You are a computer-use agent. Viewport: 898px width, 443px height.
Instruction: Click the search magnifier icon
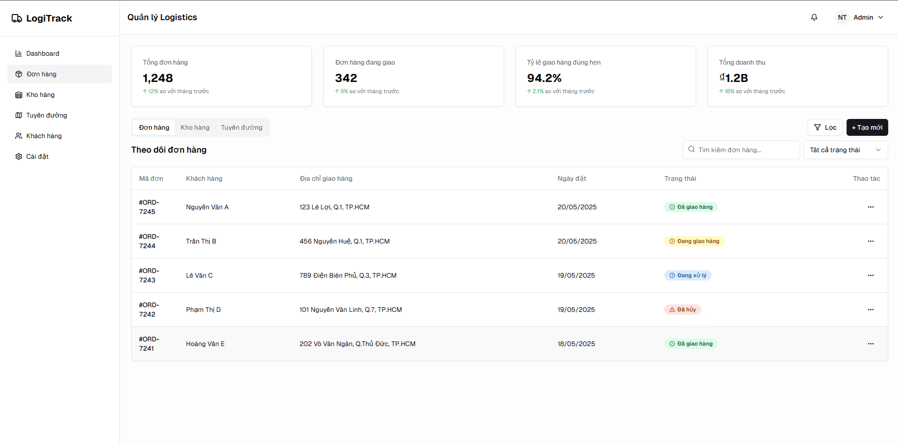(x=691, y=149)
